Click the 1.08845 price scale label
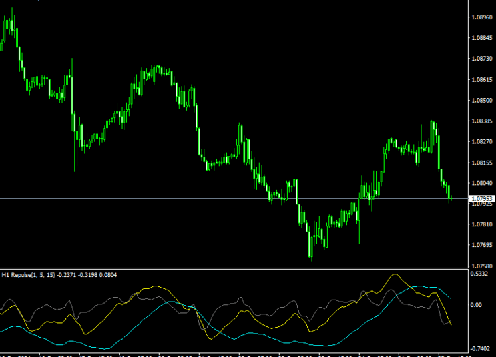 (x=482, y=38)
